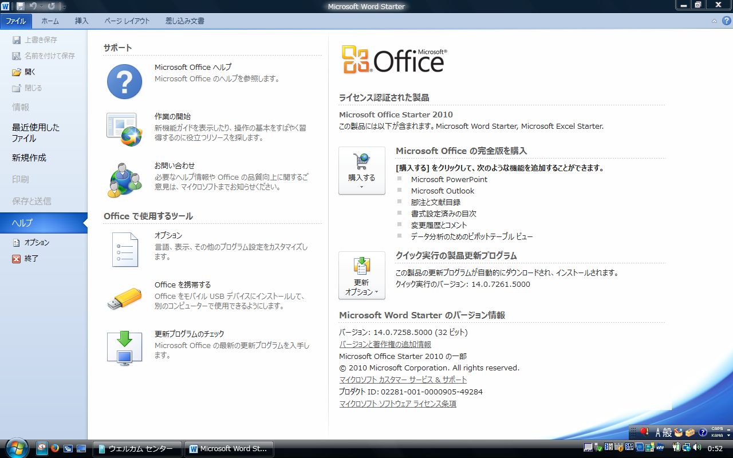Switch to the ホーム tab
733x458 pixels.
click(x=50, y=21)
